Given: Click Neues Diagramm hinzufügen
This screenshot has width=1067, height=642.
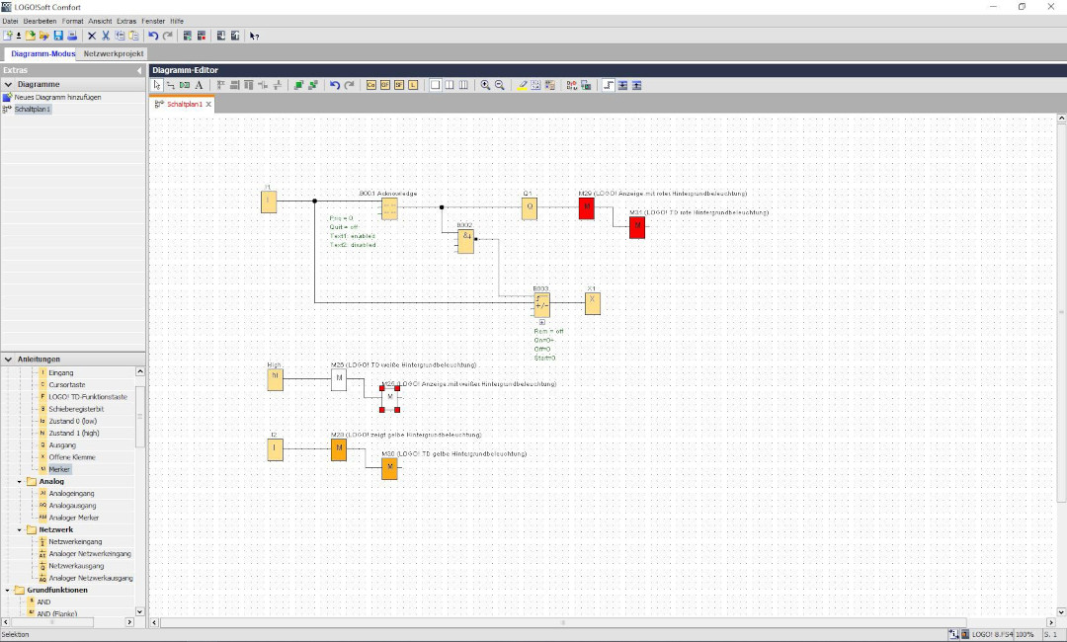Looking at the screenshot, I should (x=58, y=97).
